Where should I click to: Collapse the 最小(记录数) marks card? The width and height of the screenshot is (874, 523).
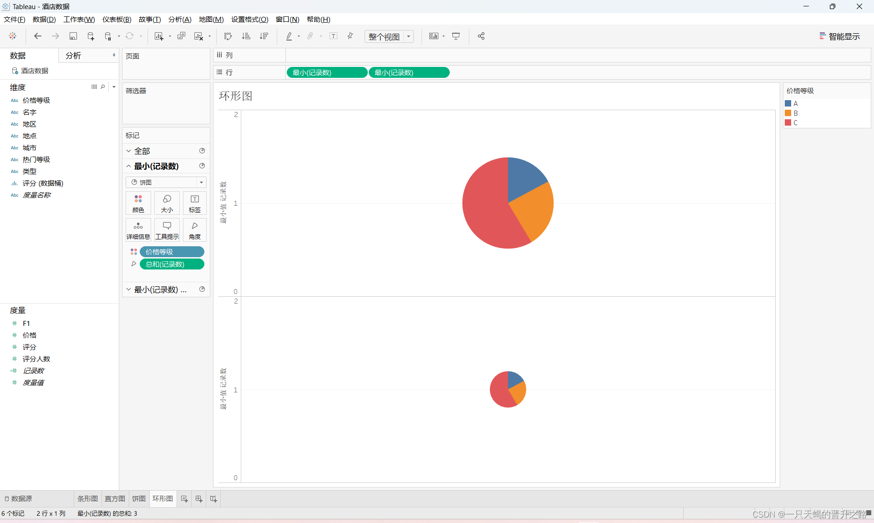[129, 166]
